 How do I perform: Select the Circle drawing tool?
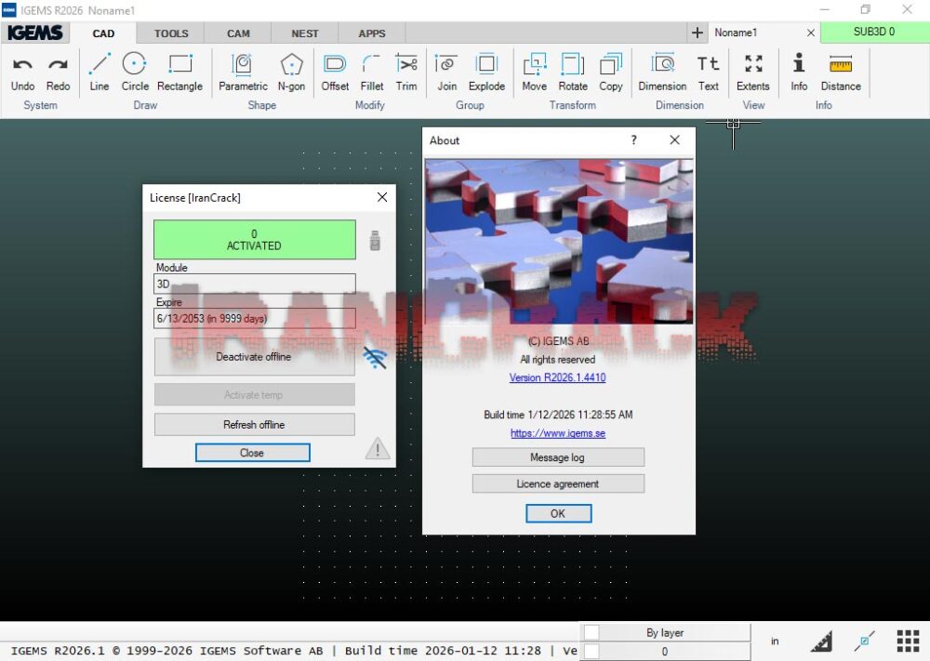(x=135, y=72)
